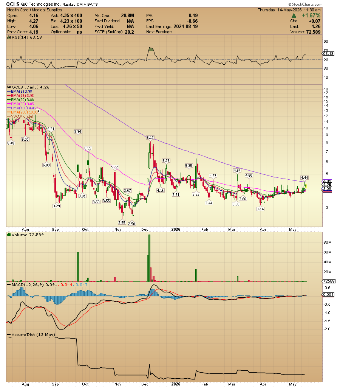
Task: Click the Q/C Technologies Inc. company name
Action: point(41,4)
